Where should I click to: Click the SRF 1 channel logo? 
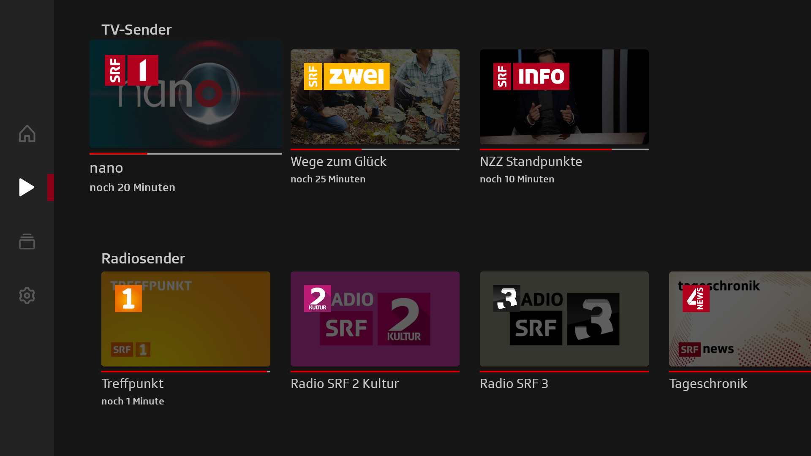point(131,70)
